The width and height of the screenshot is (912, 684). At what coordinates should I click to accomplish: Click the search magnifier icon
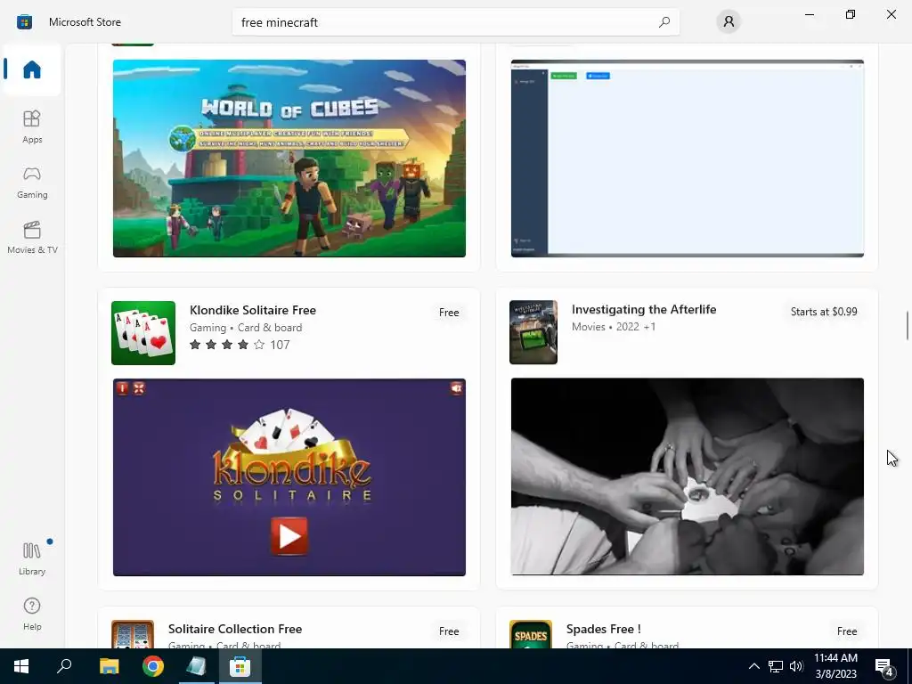pyautogui.click(x=664, y=22)
